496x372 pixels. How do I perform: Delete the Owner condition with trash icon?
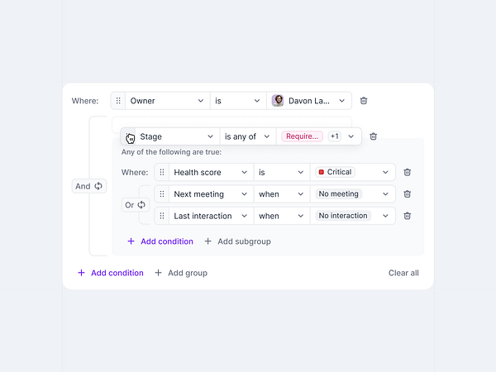[364, 101]
